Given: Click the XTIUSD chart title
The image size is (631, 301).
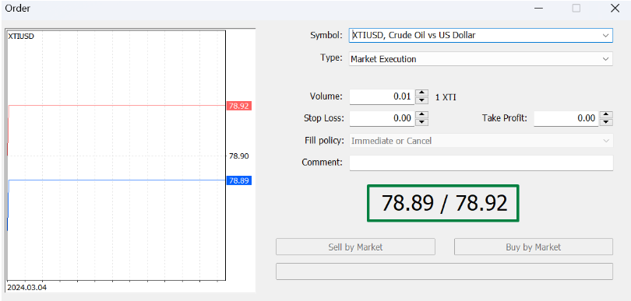Looking at the screenshot, I should point(21,37).
